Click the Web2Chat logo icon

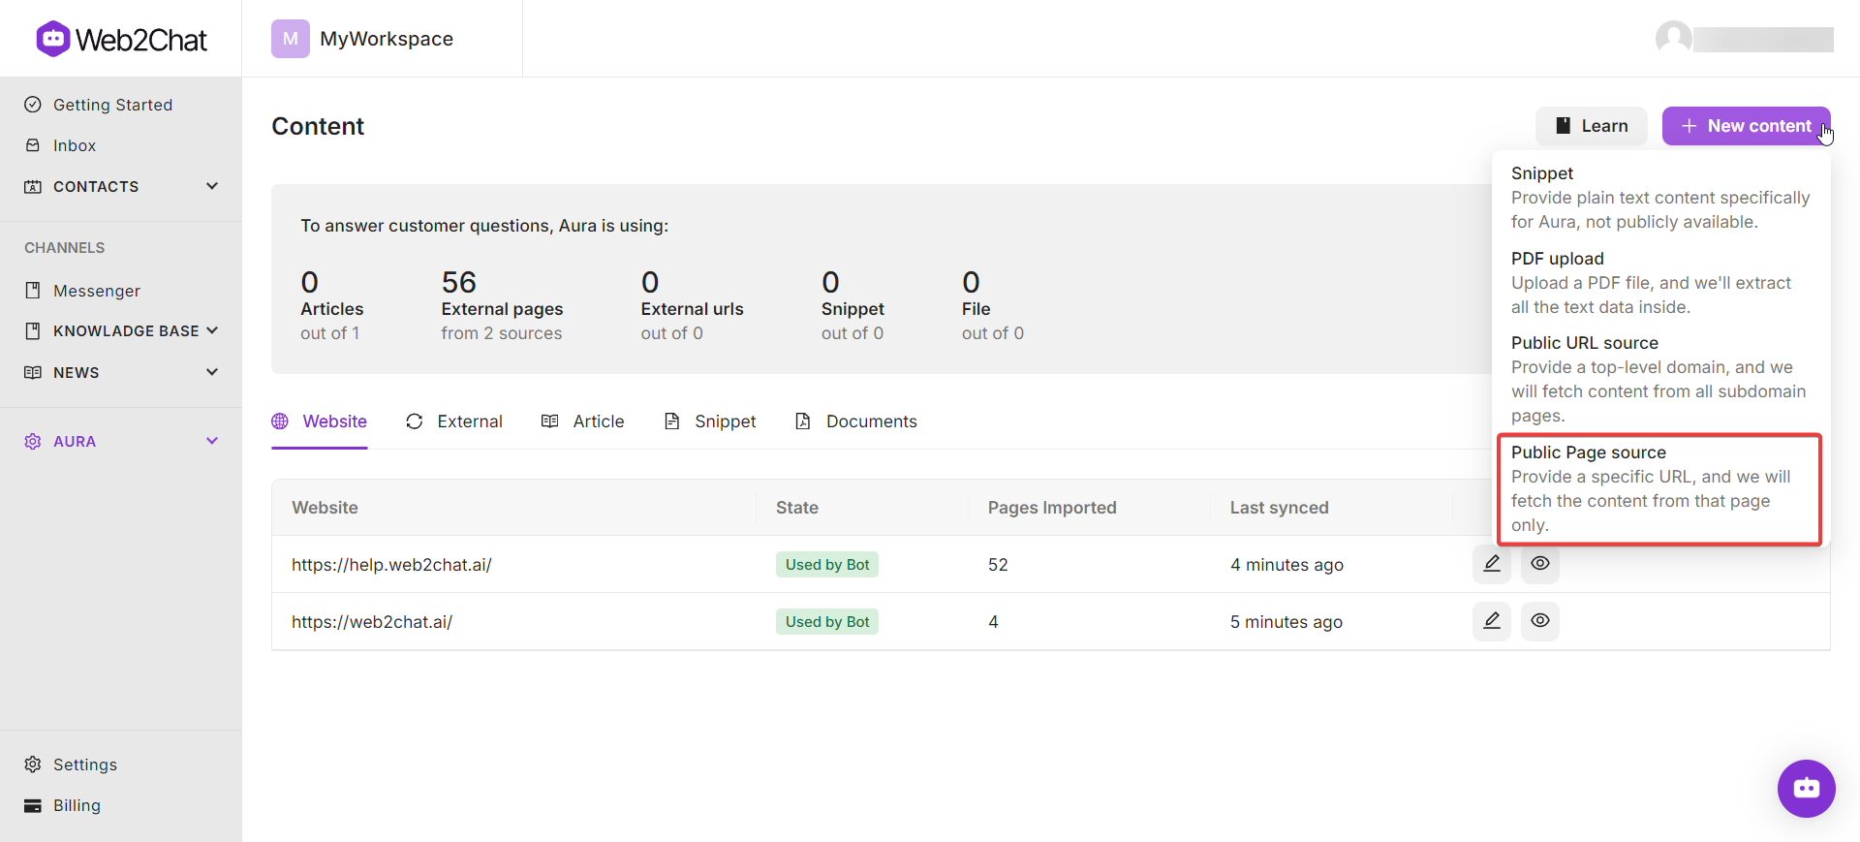[53, 39]
